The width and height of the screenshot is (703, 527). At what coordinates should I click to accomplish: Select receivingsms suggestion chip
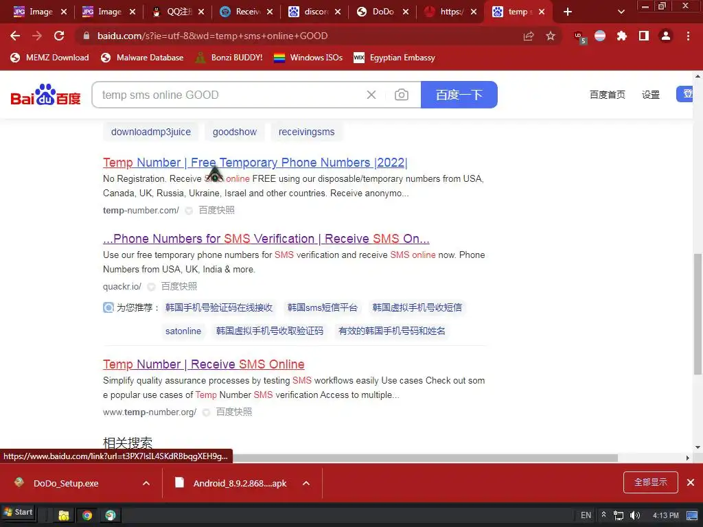click(307, 132)
